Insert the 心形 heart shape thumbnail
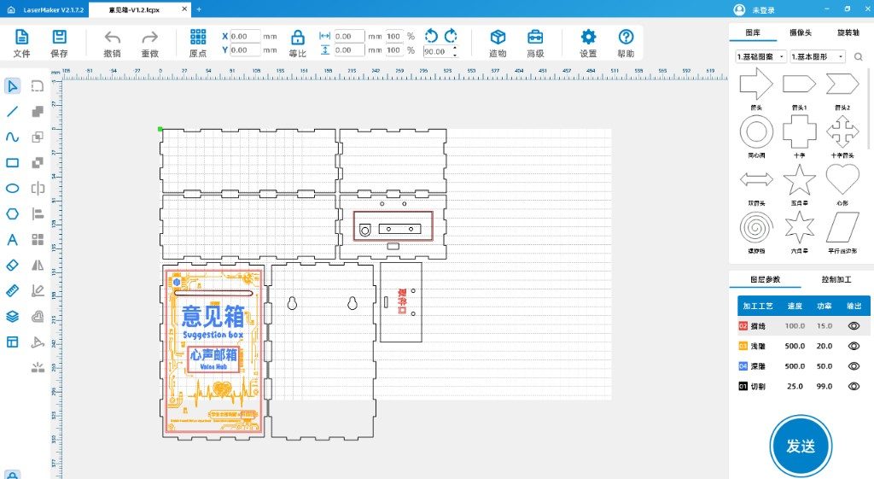The image size is (874, 479). (842, 179)
